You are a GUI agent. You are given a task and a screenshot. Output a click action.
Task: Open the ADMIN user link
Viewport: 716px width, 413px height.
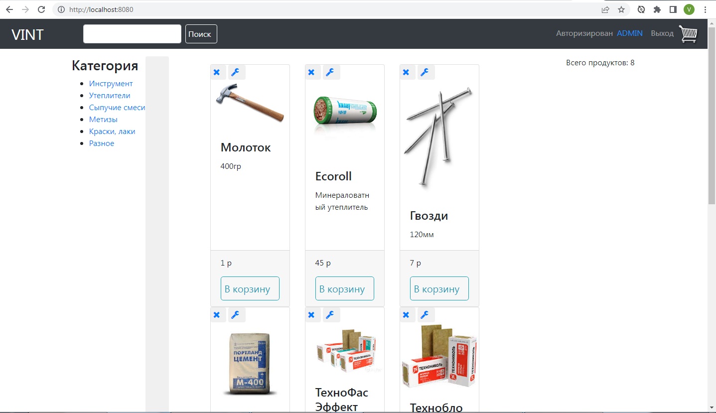click(x=630, y=33)
